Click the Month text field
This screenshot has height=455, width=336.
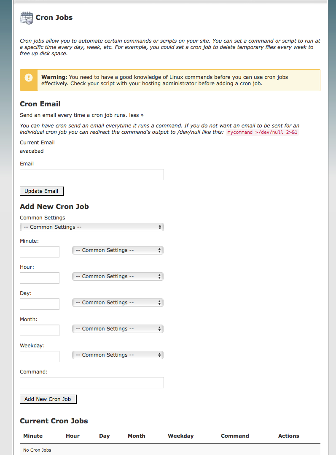click(x=40, y=330)
